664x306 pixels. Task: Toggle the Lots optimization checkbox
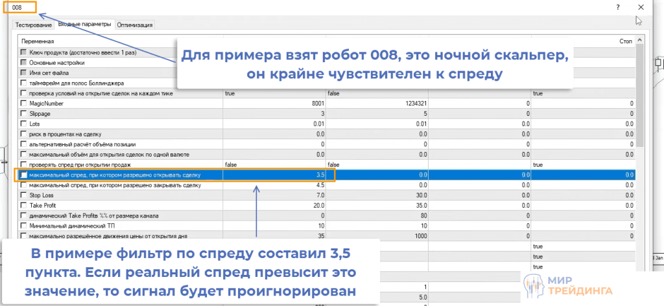click(24, 124)
